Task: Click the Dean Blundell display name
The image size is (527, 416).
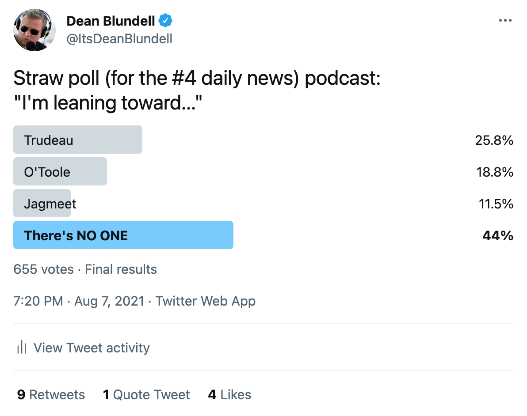Action: [111, 21]
